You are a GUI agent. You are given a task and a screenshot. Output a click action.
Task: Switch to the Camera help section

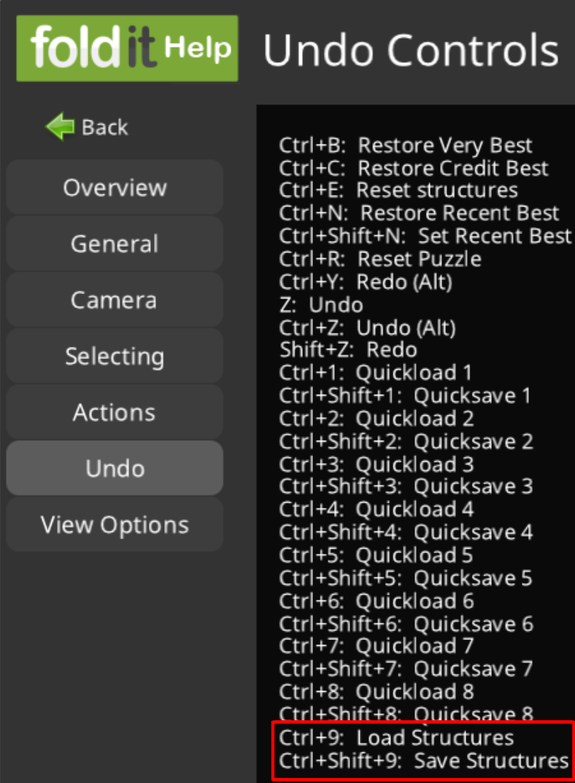click(115, 300)
